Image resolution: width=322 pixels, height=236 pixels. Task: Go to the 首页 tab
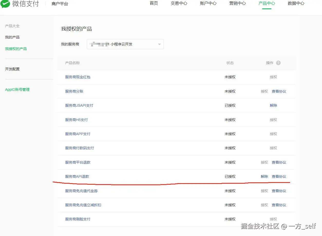tap(154, 3)
